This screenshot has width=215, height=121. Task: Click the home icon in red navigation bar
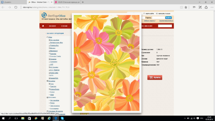[43, 26]
